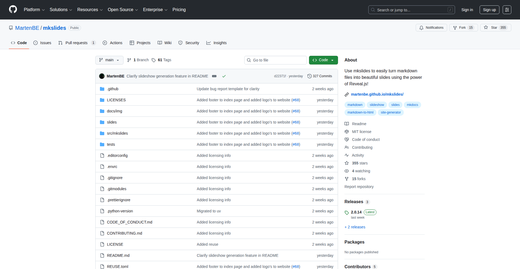Click the Sign up button
The image size is (520, 269).
(x=489, y=9)
